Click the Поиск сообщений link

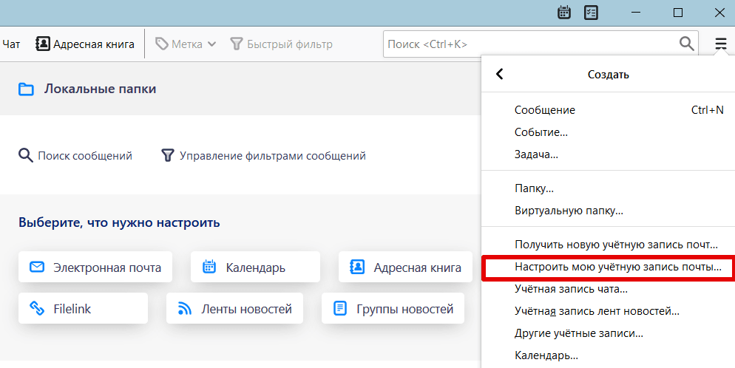click(75, 155)
